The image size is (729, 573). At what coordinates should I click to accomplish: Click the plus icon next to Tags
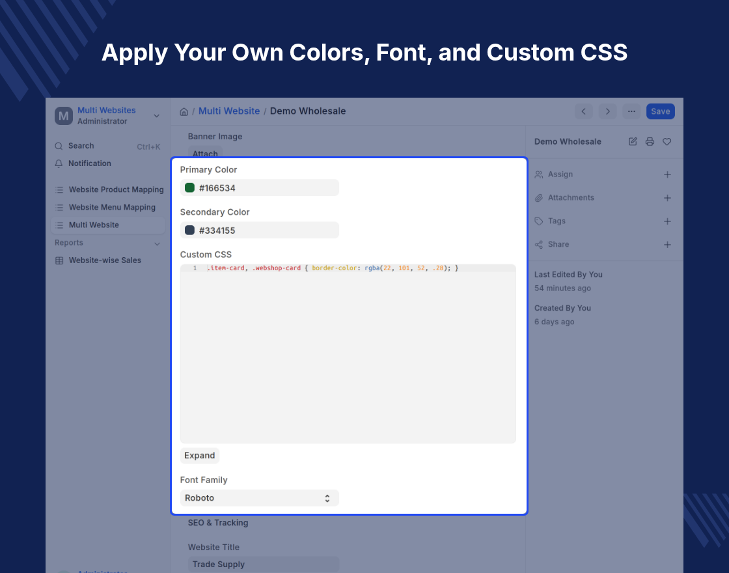point(667,221)
